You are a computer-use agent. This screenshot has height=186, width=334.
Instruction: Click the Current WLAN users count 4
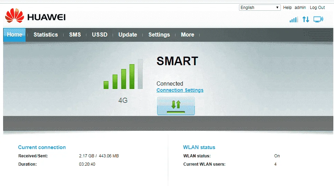(275, 164)
